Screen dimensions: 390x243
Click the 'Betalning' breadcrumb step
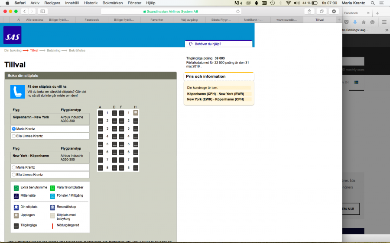pyautogui.click(x=53, y=51)
